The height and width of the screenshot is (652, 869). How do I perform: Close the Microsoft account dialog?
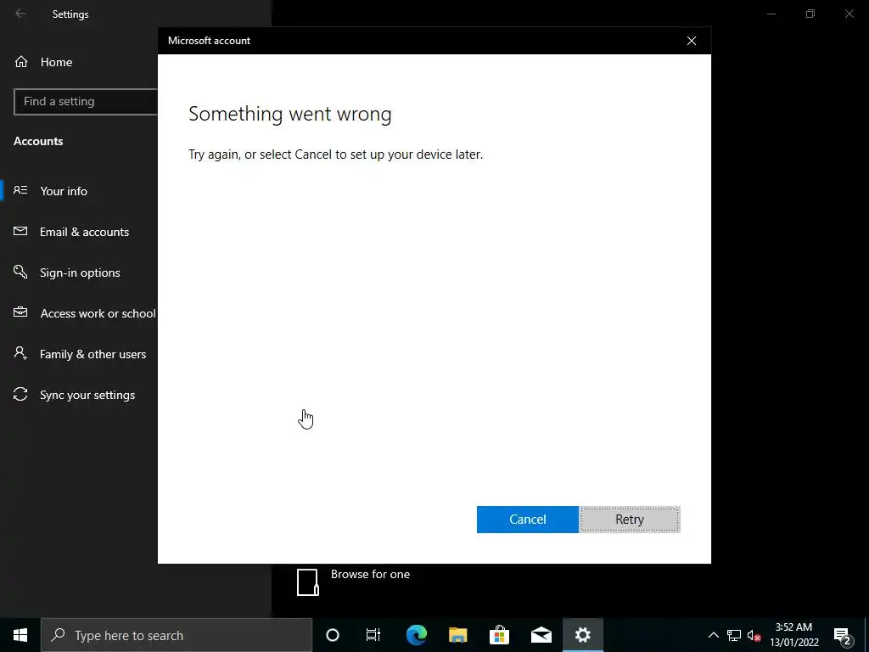point(691,41)
